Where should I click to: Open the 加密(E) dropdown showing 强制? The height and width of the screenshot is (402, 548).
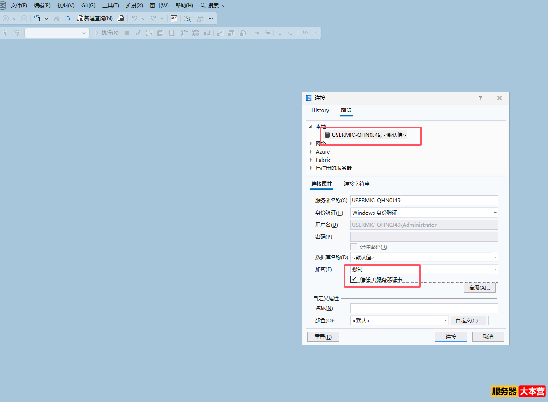[495, 269]
